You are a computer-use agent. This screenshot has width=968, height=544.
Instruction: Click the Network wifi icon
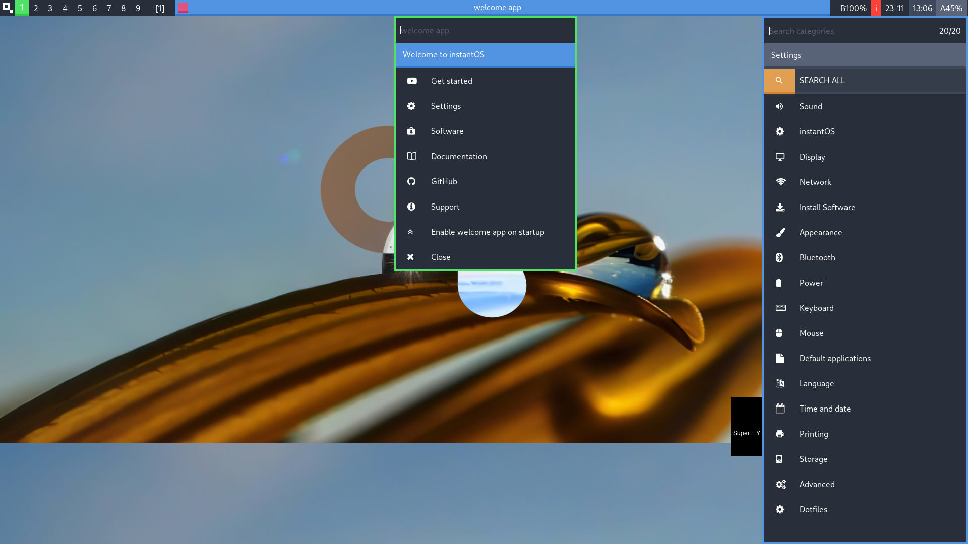coord(780,182)
